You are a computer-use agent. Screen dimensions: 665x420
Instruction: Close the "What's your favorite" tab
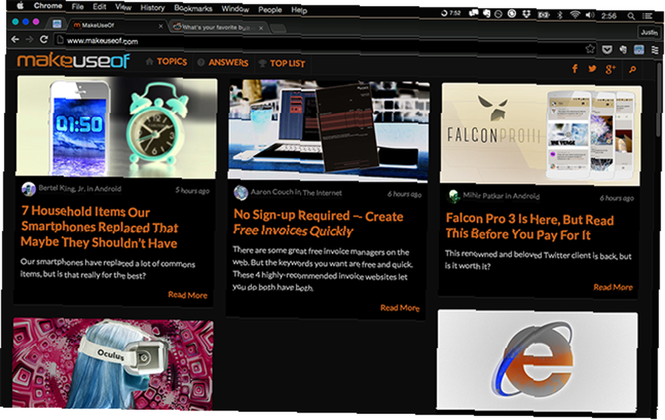tap(261, 29)
